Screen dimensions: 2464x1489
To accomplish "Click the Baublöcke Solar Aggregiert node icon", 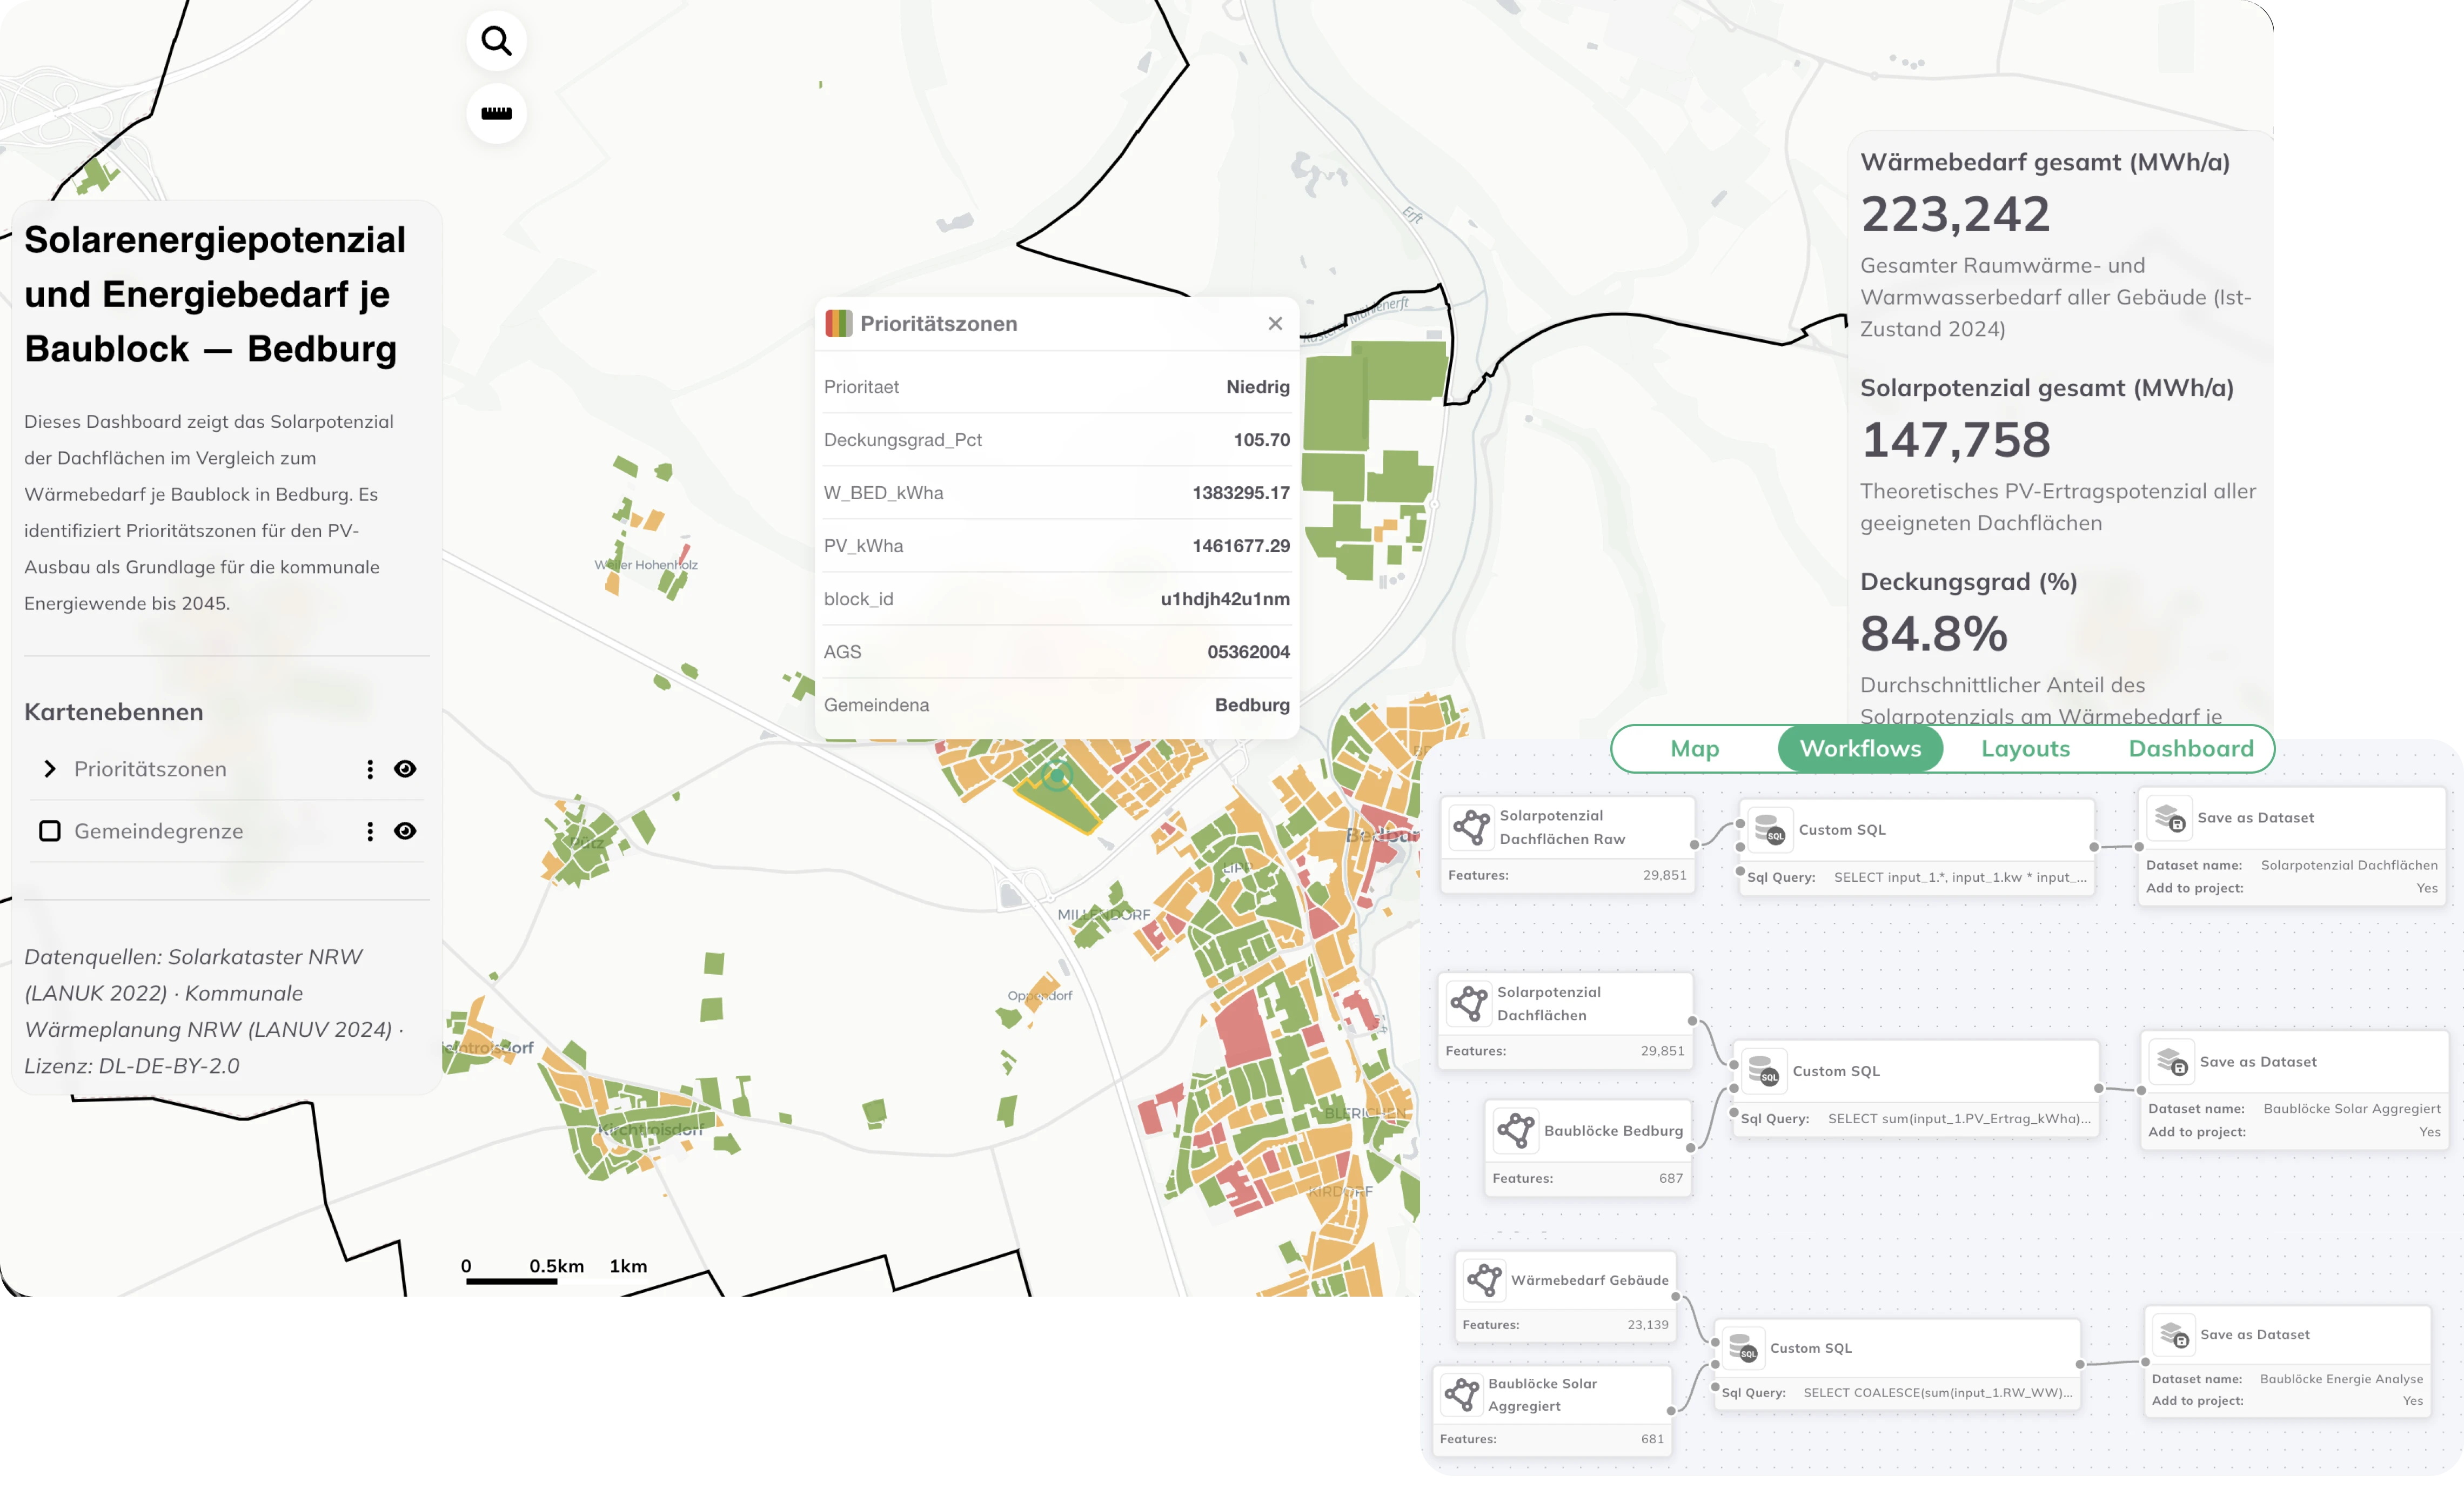I will (x=1462, y=1394).
